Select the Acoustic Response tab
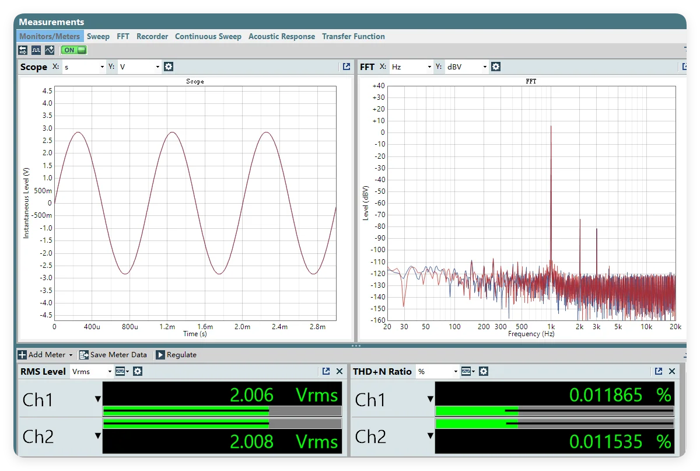The image size is (700, 471). 282,36
